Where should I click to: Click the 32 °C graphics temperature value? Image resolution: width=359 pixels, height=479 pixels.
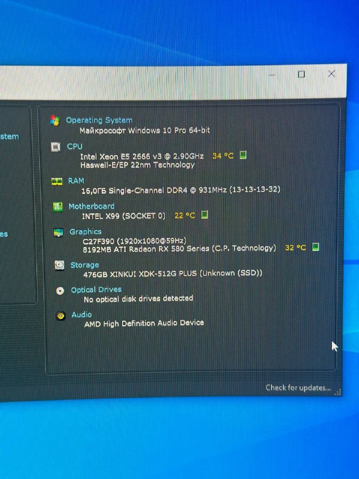pos(295,247)
